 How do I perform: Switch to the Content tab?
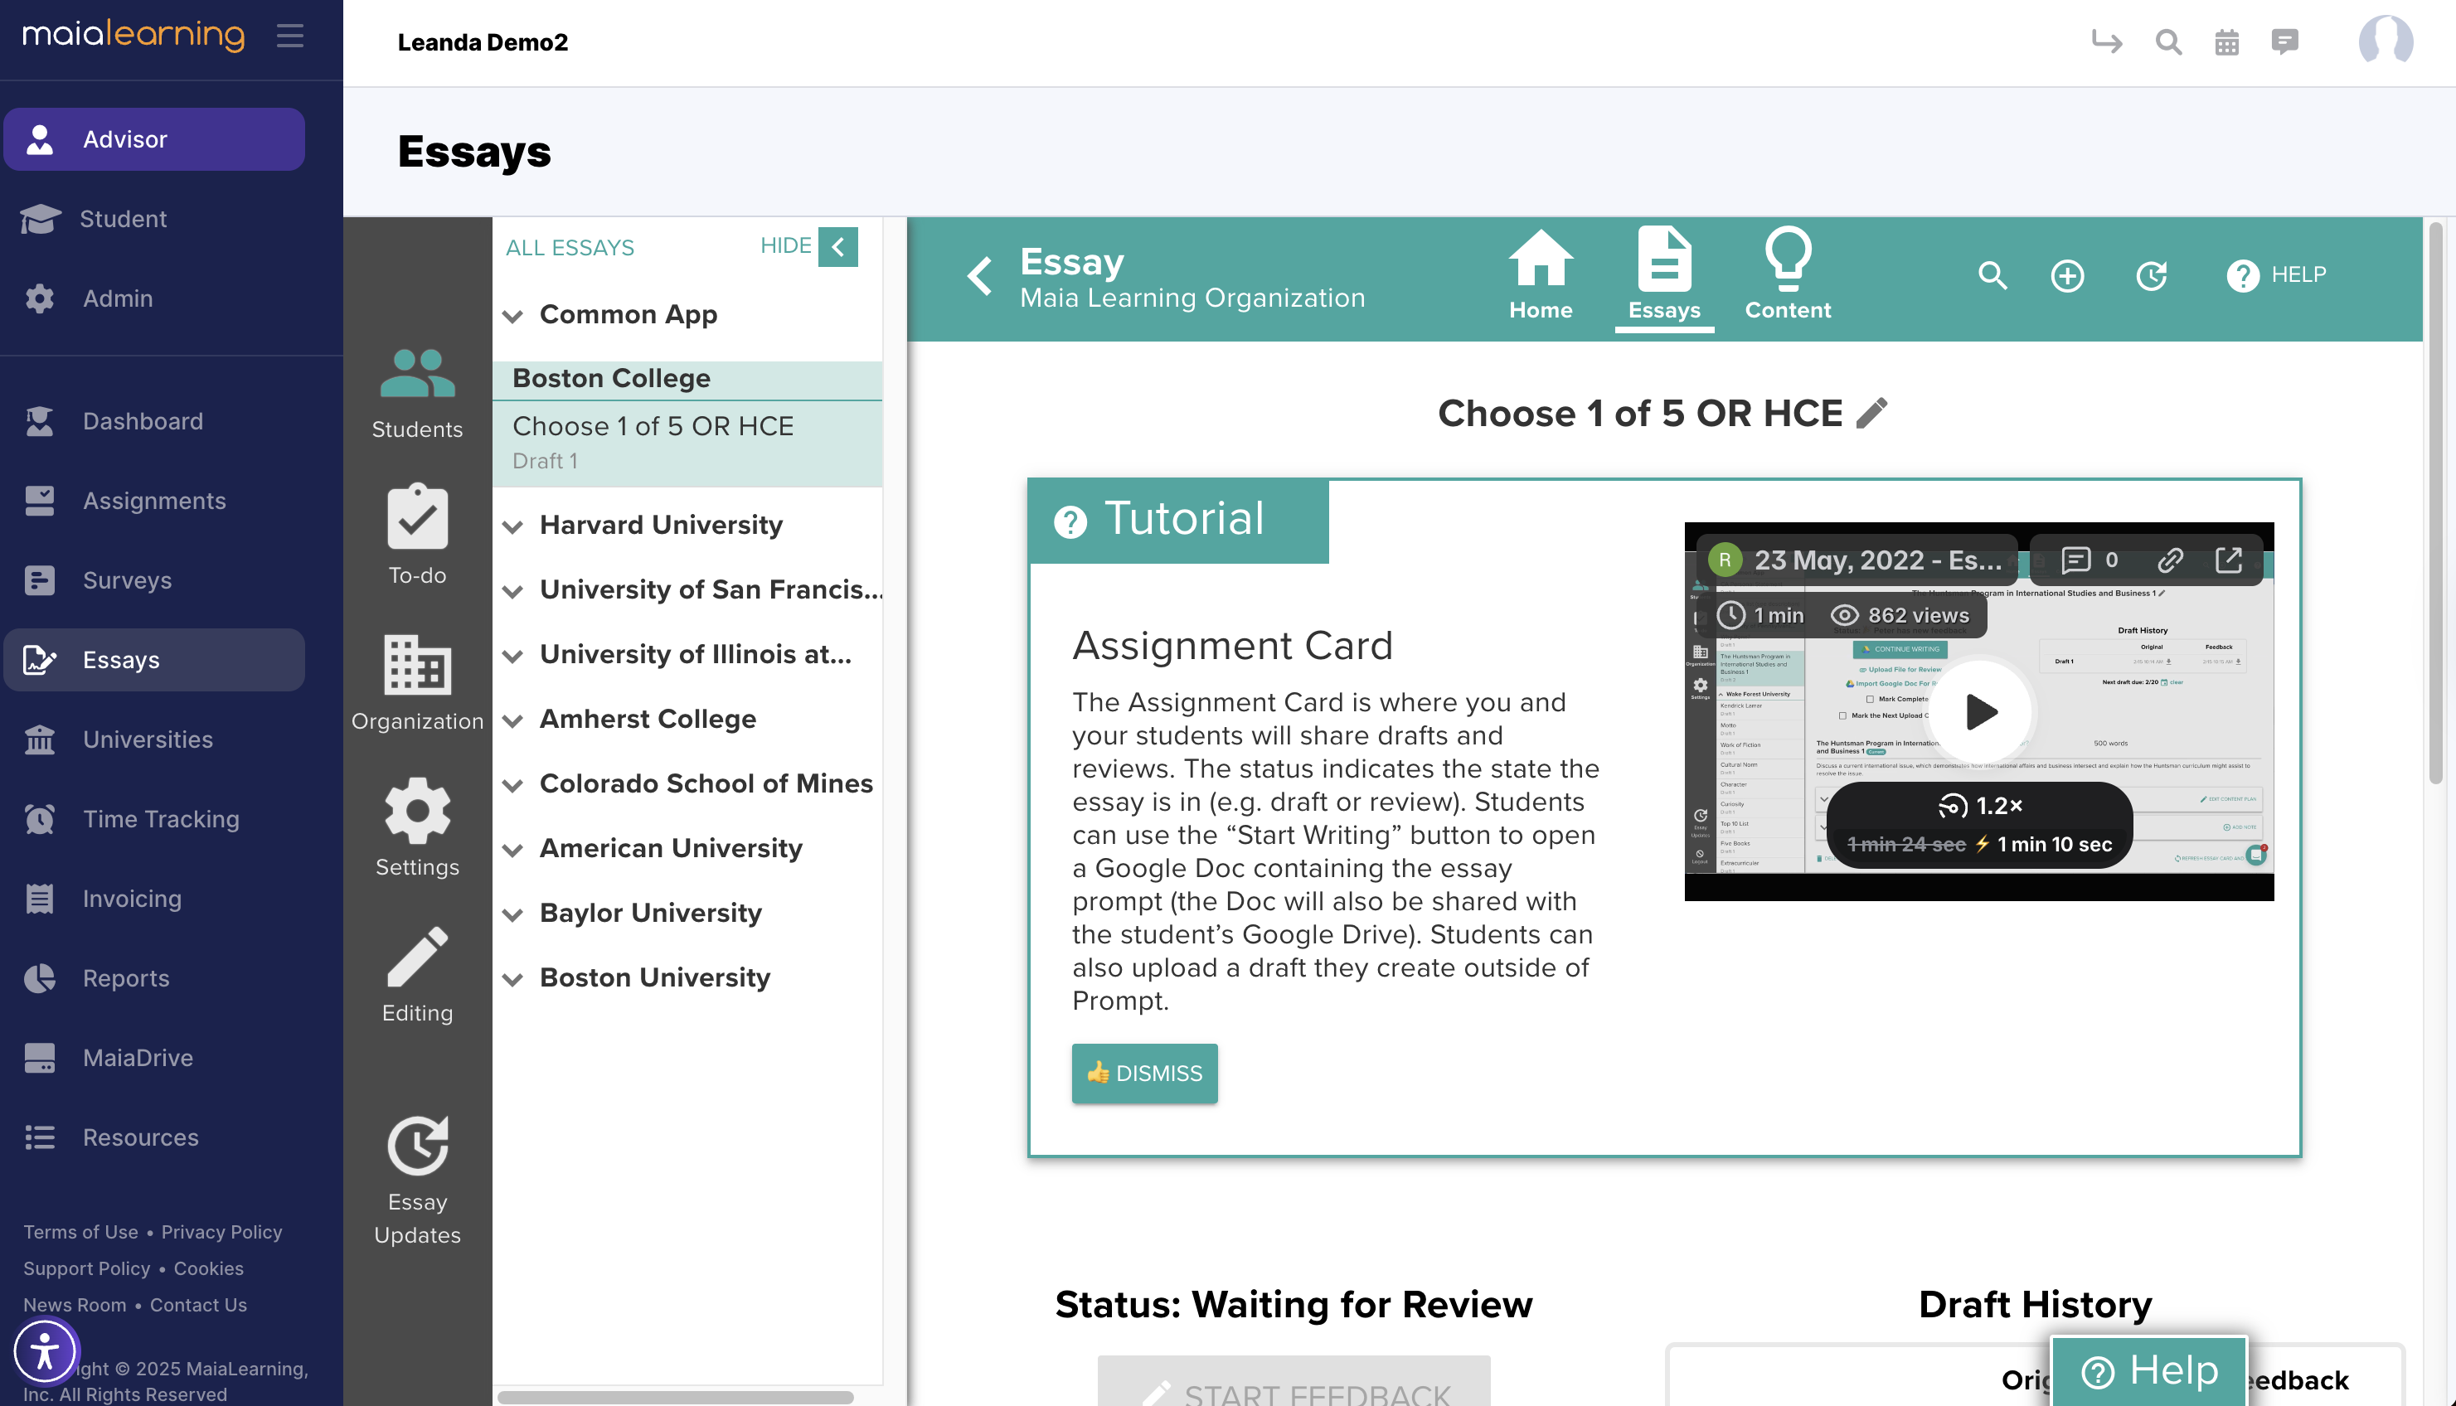coord(1788,276)
